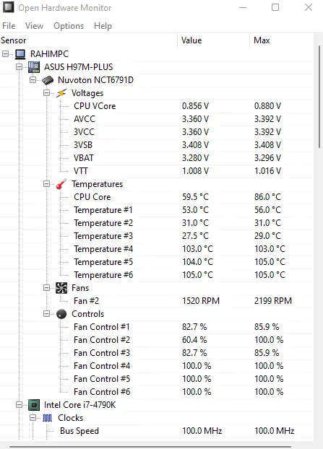Select the 3VSB voltage row
Screen dimensions: 323x449
coord(157,145)
